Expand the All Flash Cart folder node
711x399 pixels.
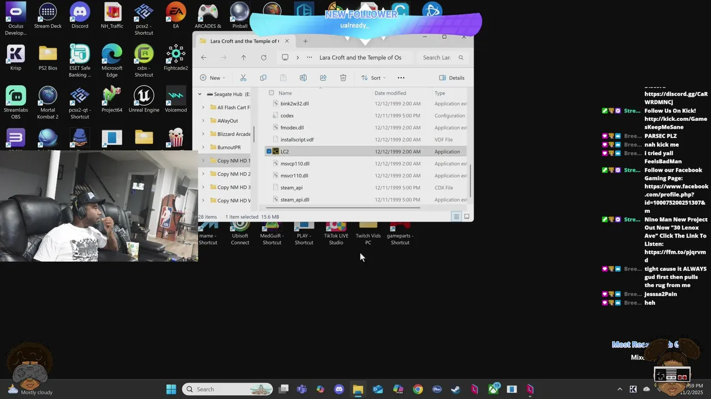pyautogui.click(x=203, y=108)
